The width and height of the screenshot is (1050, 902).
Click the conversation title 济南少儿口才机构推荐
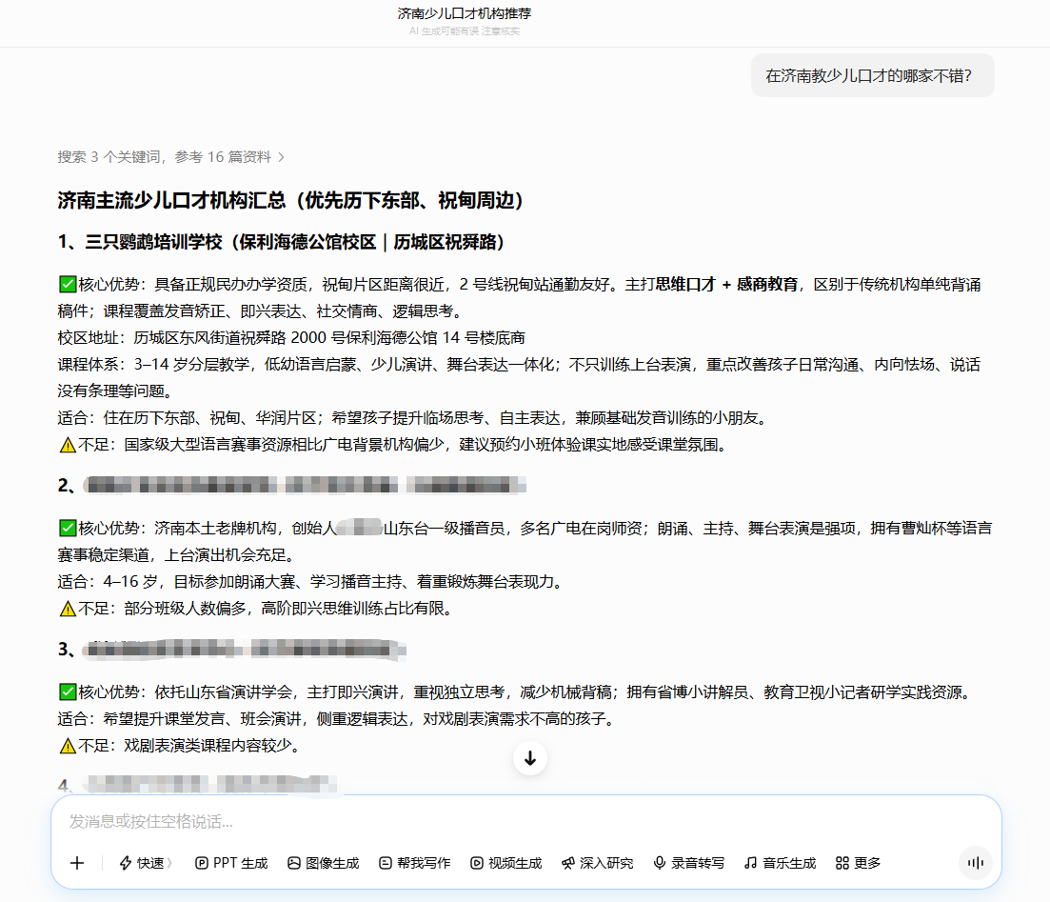tap(464, 13)
